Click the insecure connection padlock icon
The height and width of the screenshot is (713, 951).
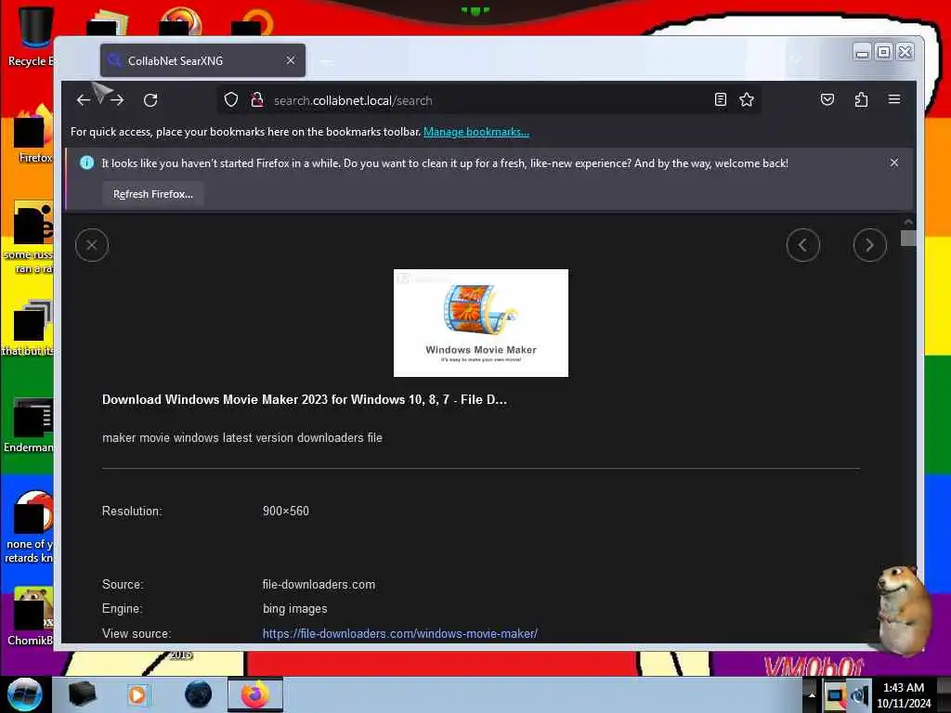click(x=257, y=100)
